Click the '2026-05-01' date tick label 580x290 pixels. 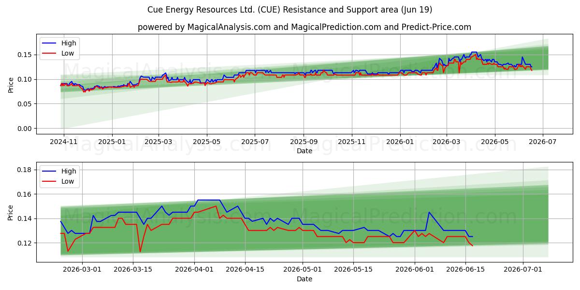pos(303,270)
